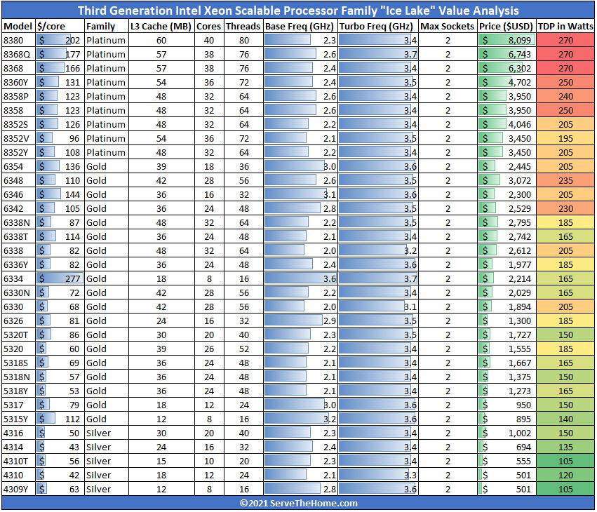
Task: Select the Model column header
Action: pyautogui.click(x=18, y=26)
